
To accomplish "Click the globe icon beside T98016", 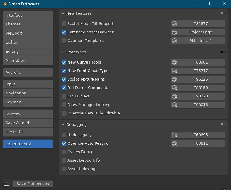I will pos(175,105).
